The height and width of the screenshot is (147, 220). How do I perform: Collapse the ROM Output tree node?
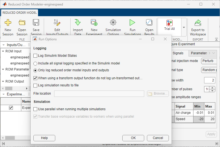coord(3,81)
